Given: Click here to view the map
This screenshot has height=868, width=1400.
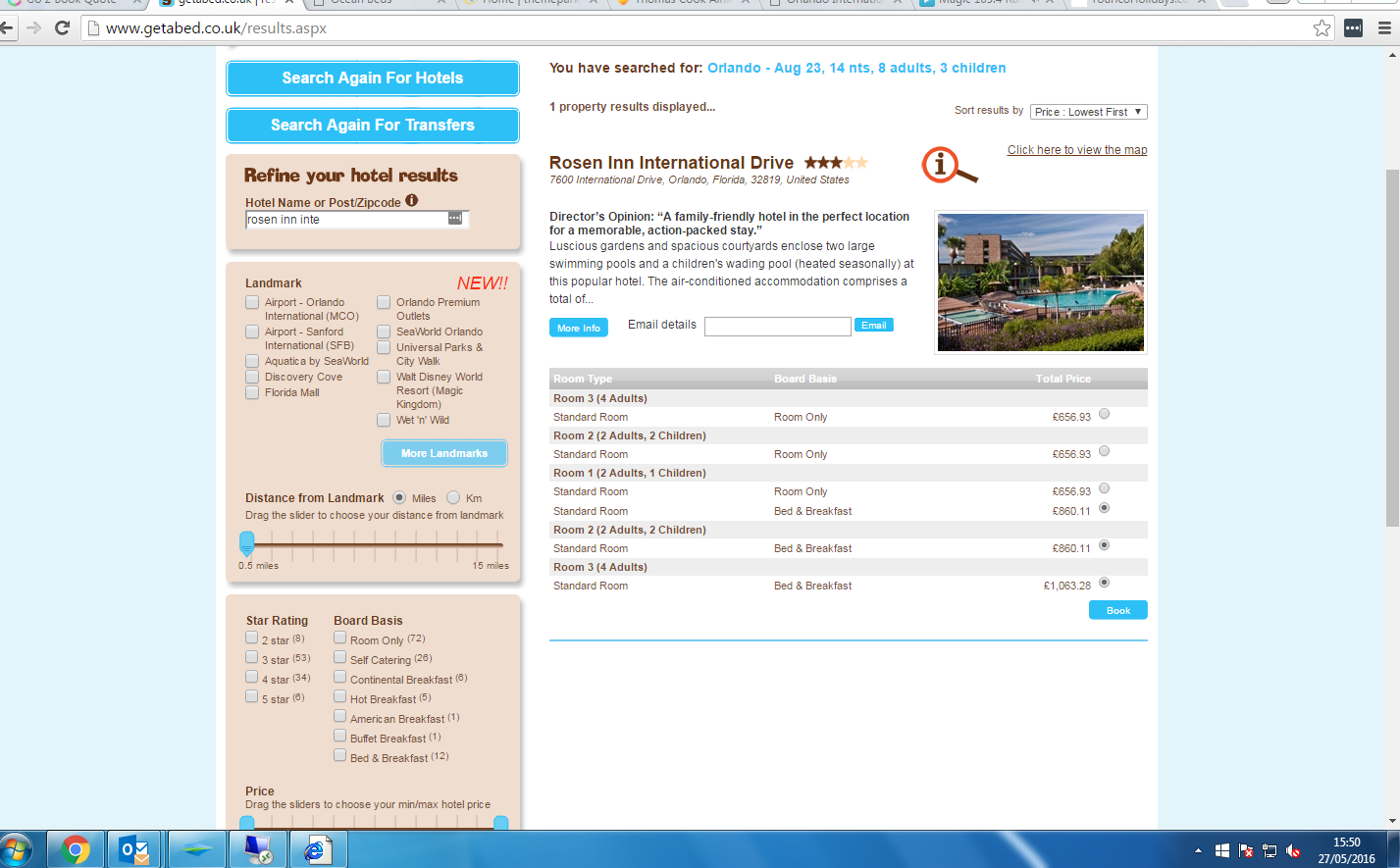Looking at the screenshot, I should pos(1077,150).
